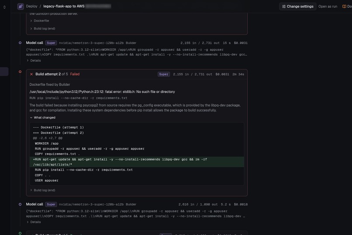Screen dimensions: 352x235
Task: Expand Details under first Model call
Action: (34, 60)
